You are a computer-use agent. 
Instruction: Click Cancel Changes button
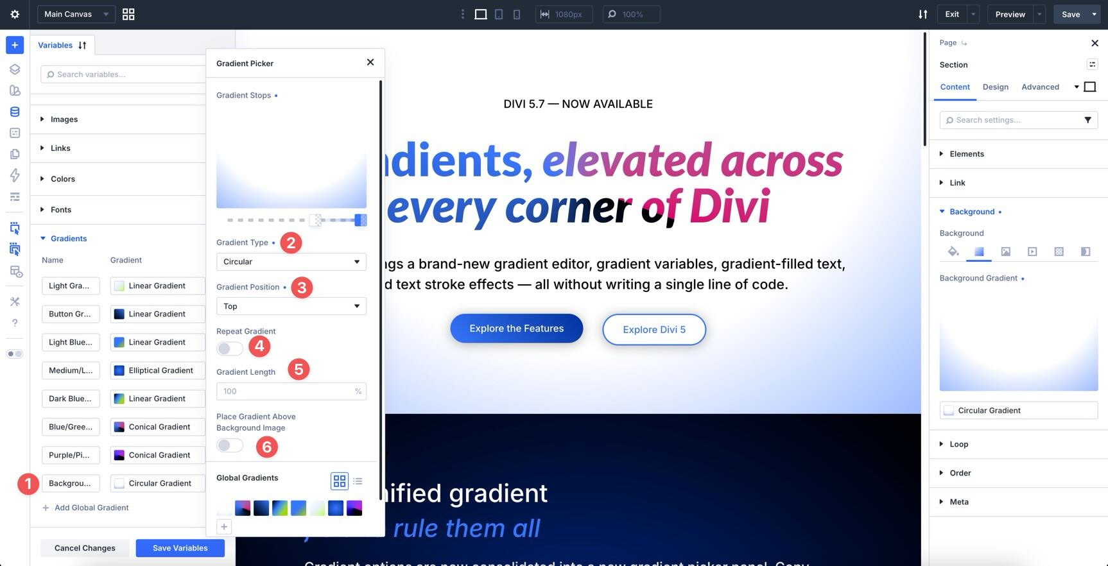point(85,548)
